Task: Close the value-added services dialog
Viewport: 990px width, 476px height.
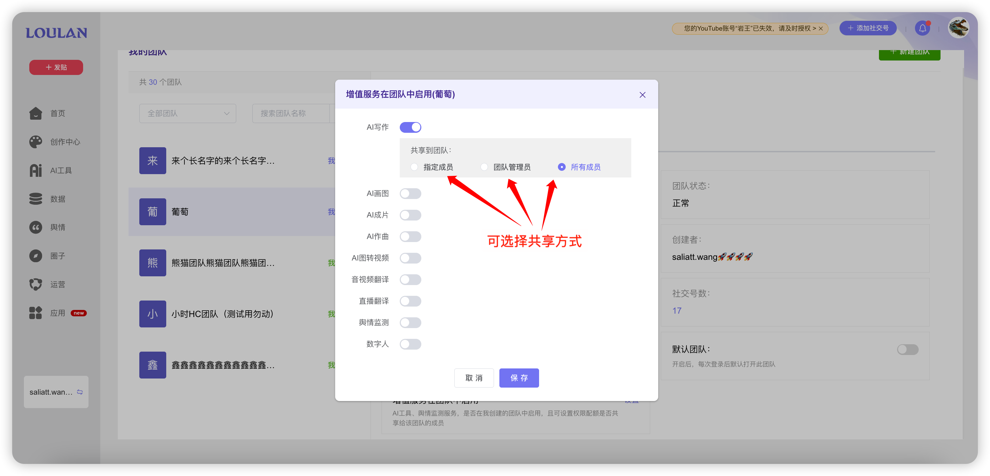Action: (x=642, y=95)
